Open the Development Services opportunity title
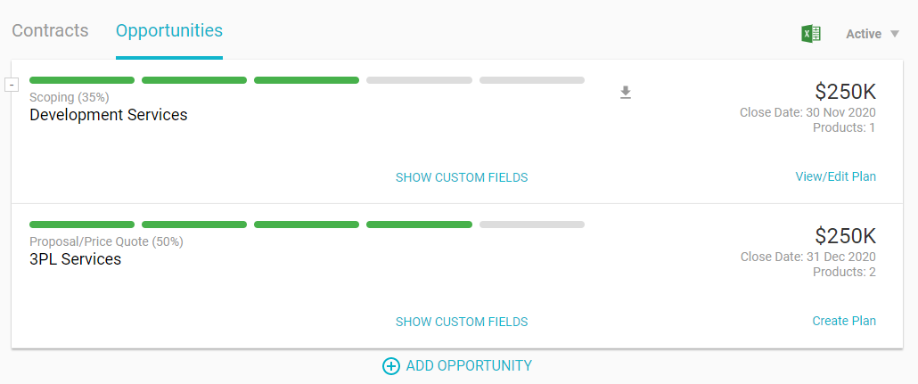918x384 pixels. point(109,115)
